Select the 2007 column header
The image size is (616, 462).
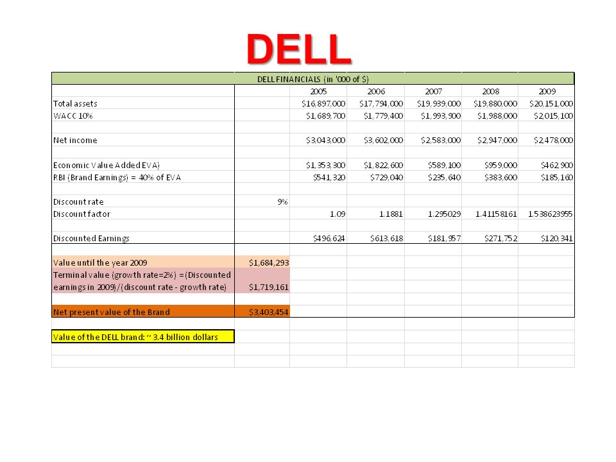(433, 91)
